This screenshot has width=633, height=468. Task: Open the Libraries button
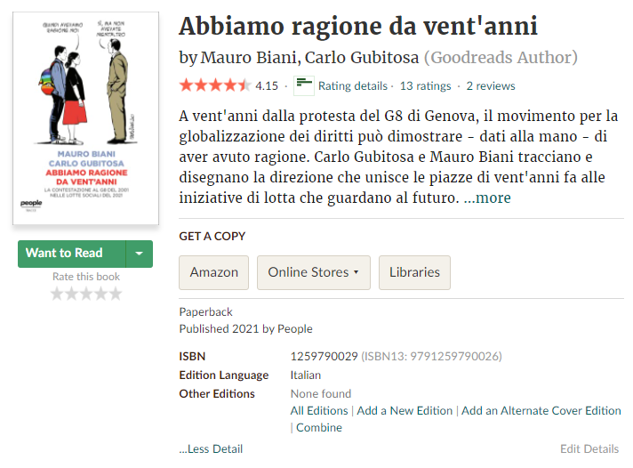(414, 272)
